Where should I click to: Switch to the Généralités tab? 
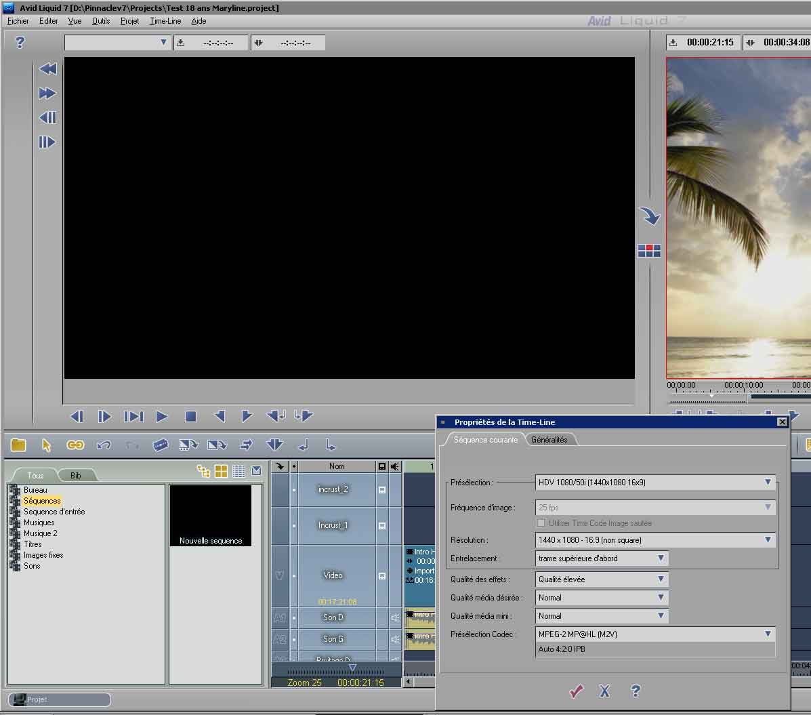coord(549,440)
